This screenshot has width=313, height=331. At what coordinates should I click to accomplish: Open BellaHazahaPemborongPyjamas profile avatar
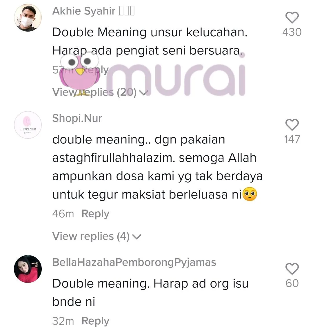click(28, 269)
